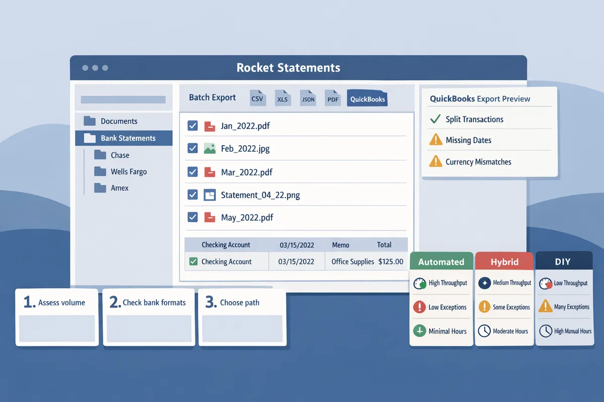Uncheck the Feb_2022.jpg checkbox
604x402 pixels.
pos(192,148)
